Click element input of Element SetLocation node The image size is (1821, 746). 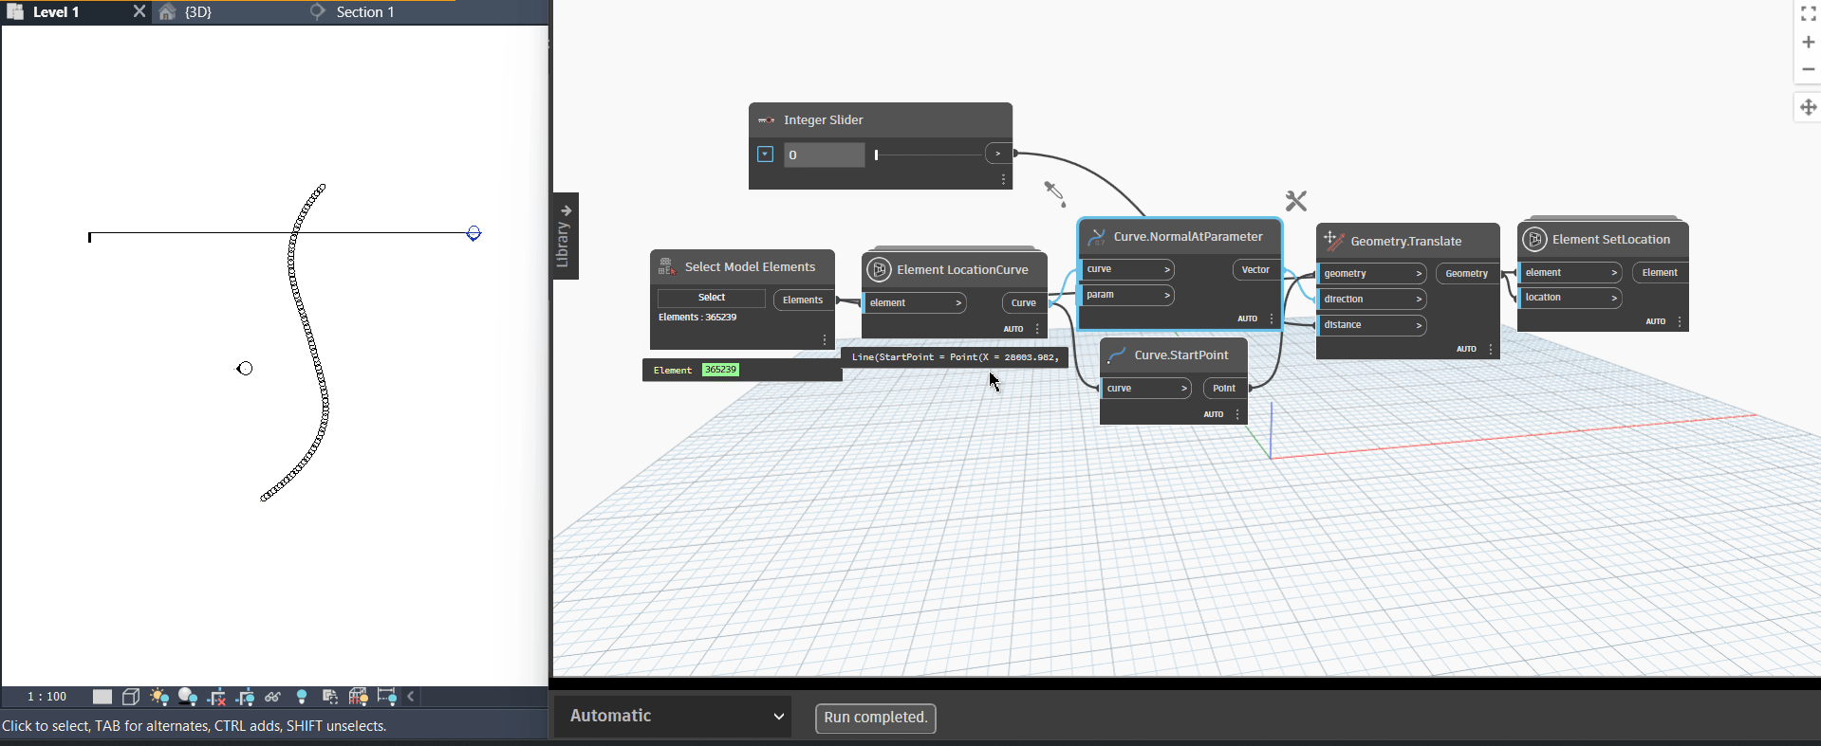pos(1570,273)
